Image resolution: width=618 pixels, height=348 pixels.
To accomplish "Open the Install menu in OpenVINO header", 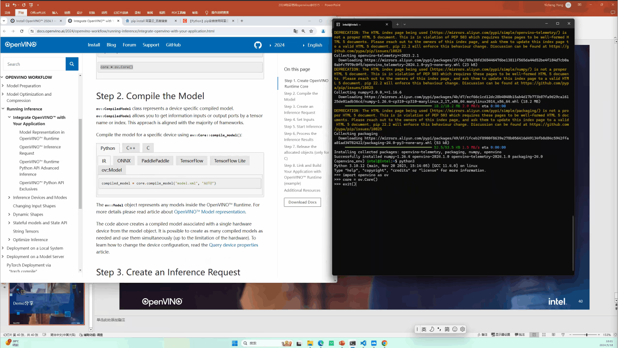I will (94, 45).
